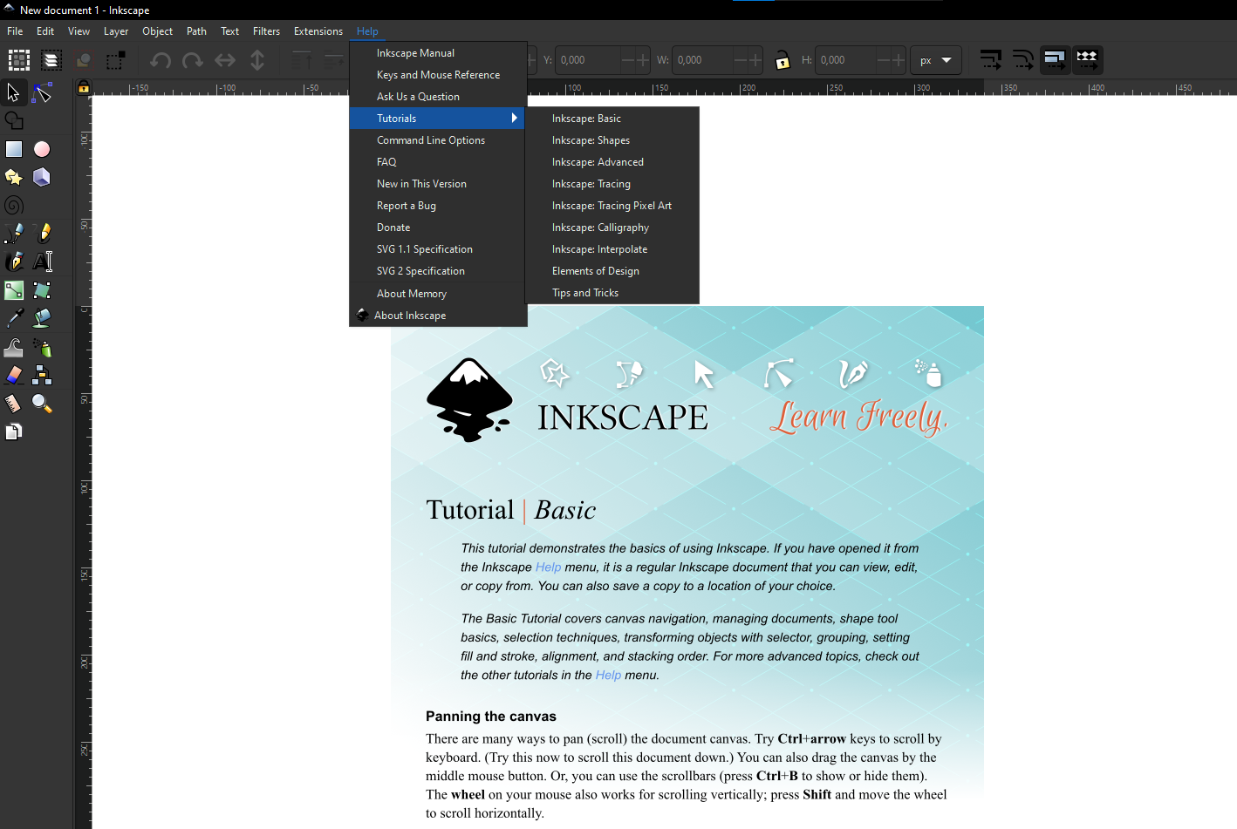The width and height of the screenshot is (1237, 829).
Task: Select the Gradient tool
Action: pyautogui.click(x=13, y=290)
